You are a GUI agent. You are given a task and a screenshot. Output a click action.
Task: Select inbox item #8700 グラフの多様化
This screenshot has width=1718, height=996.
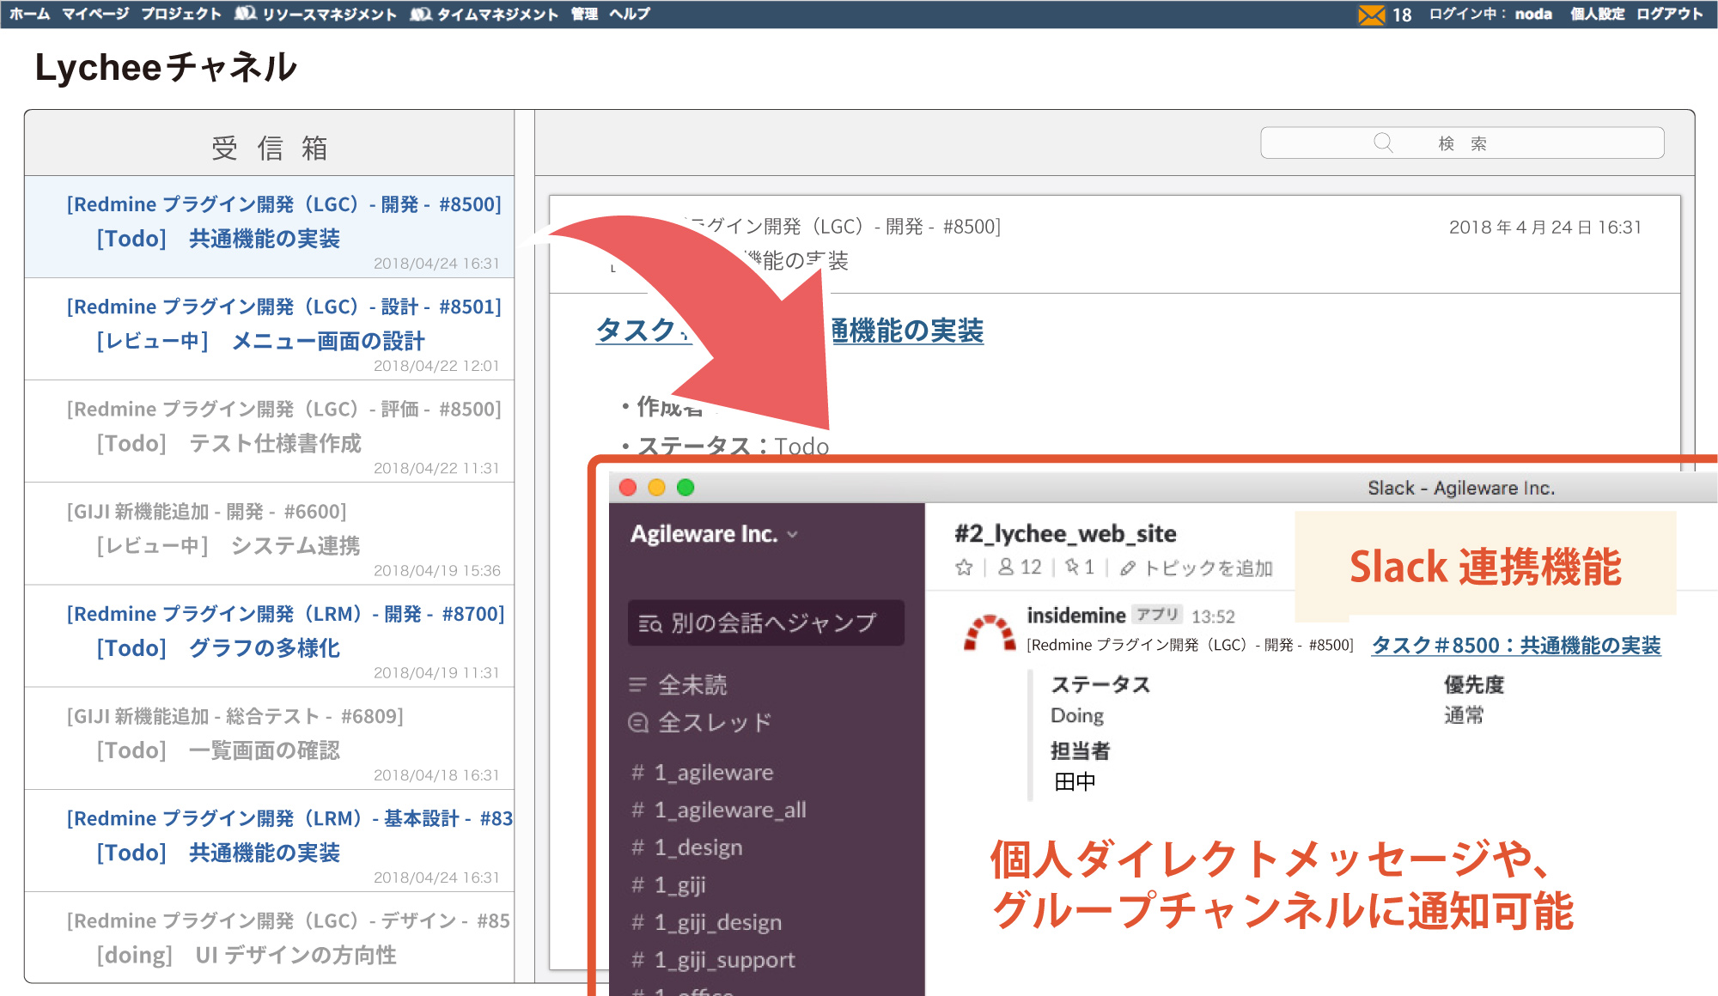[270, 636]
